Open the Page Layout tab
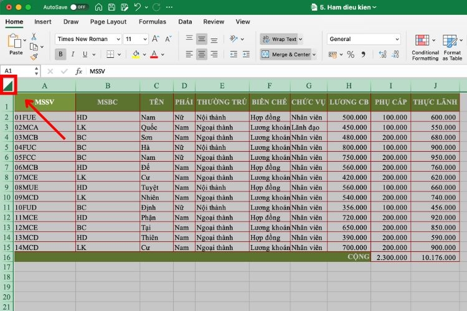467x311 pixels. click(108, 22)
